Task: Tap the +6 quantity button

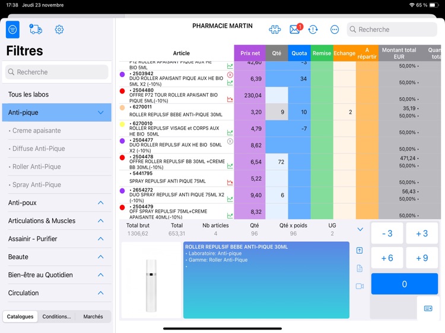Action: (387, 258)
